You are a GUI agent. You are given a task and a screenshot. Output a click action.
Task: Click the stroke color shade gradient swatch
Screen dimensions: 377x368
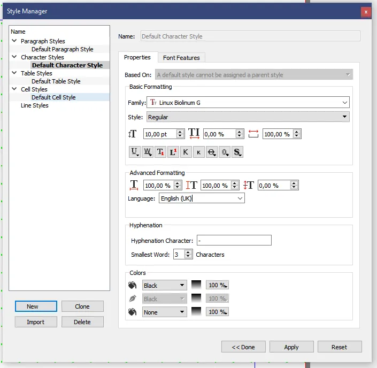pos(196,298)
